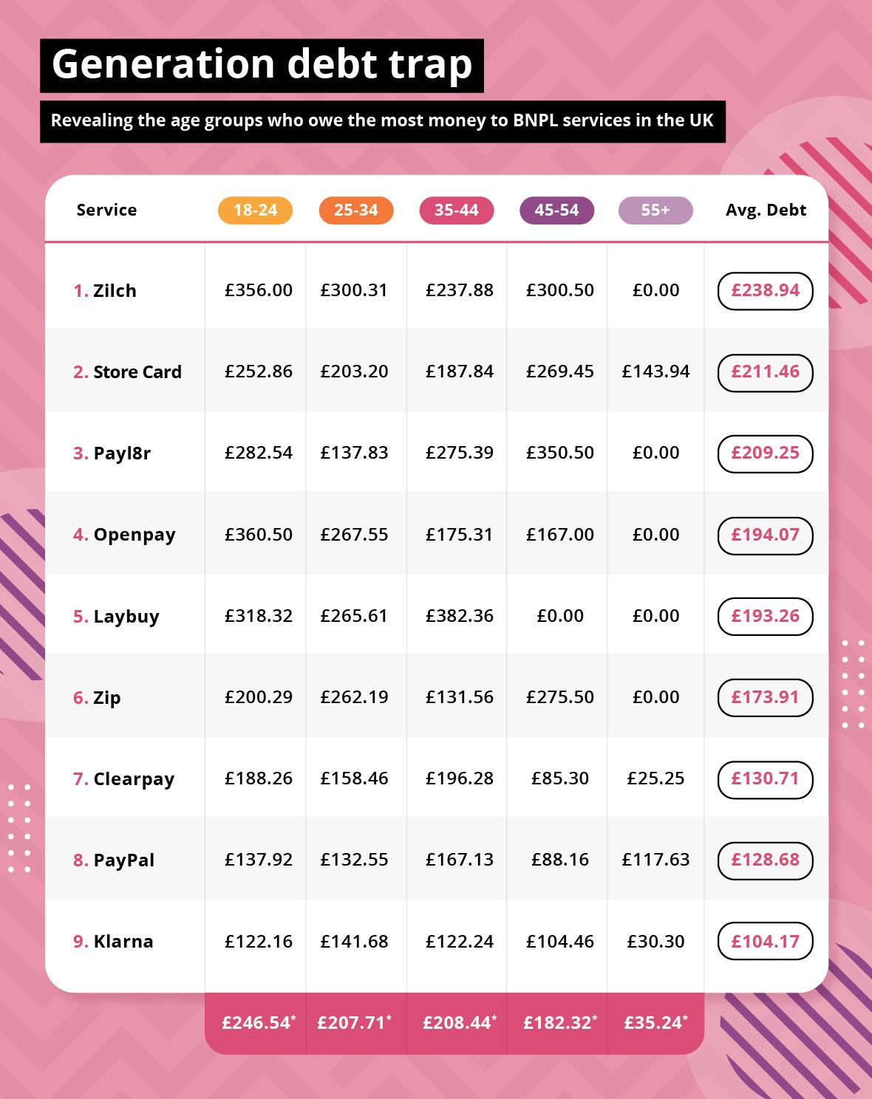Click the 55+ lilac age badge
Screen dimensions: 872x1099
(x=655, y=210)
